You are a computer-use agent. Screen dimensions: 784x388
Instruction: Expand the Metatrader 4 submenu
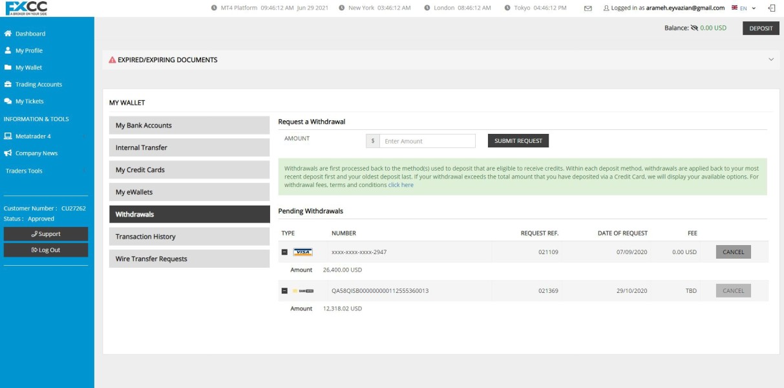85,136
